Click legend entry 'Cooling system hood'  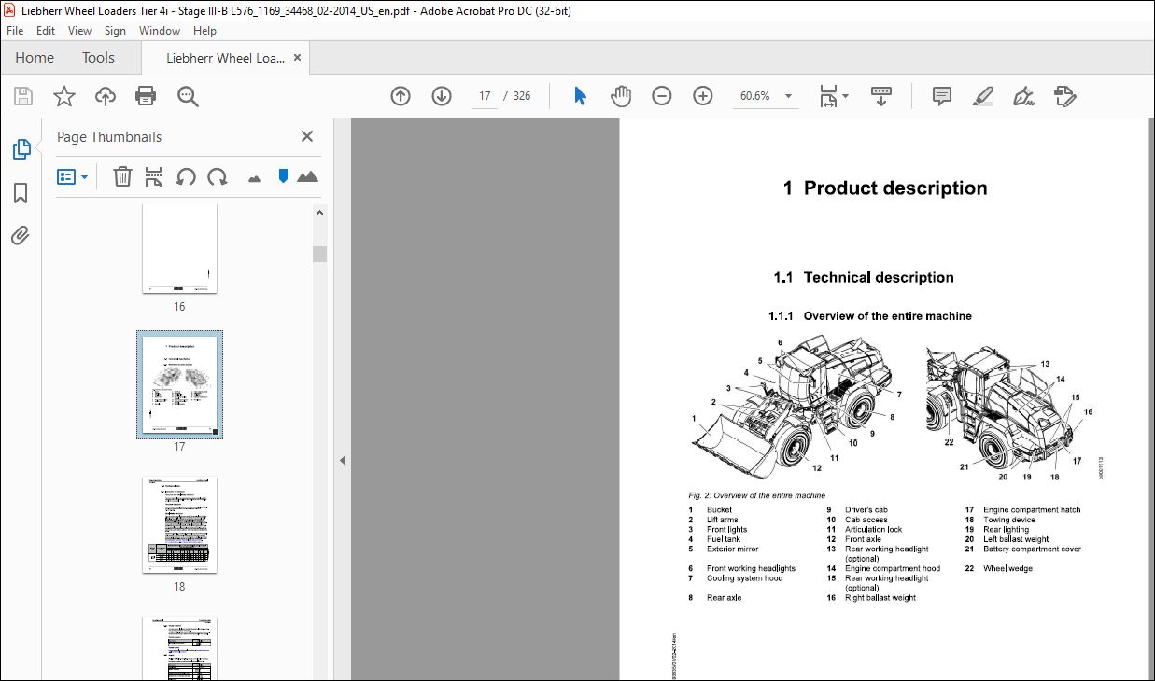[x=744, y=578]
